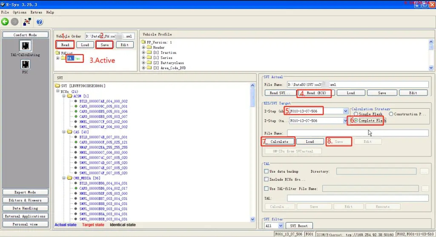The image size is (436, 237).
Task: Select the FSC module icon
Action: 25,64
